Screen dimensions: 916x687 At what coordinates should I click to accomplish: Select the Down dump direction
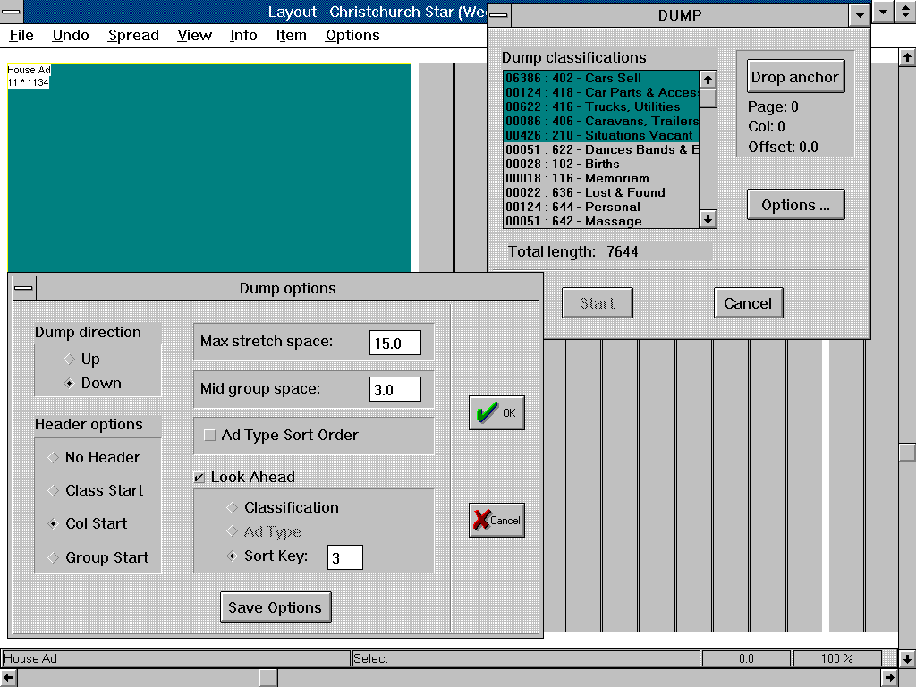[92, 383]
